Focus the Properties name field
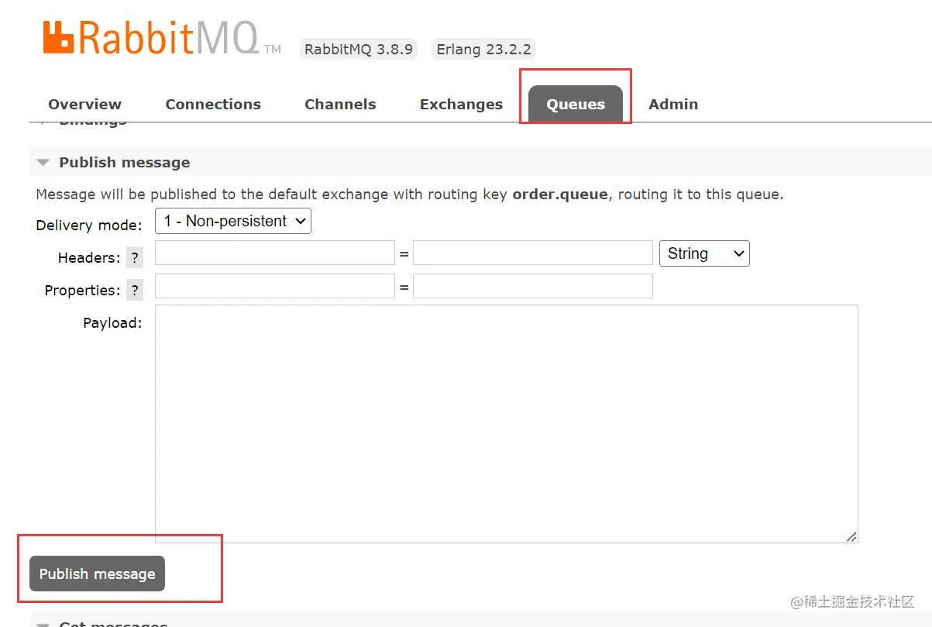 (x=275, y=286)
